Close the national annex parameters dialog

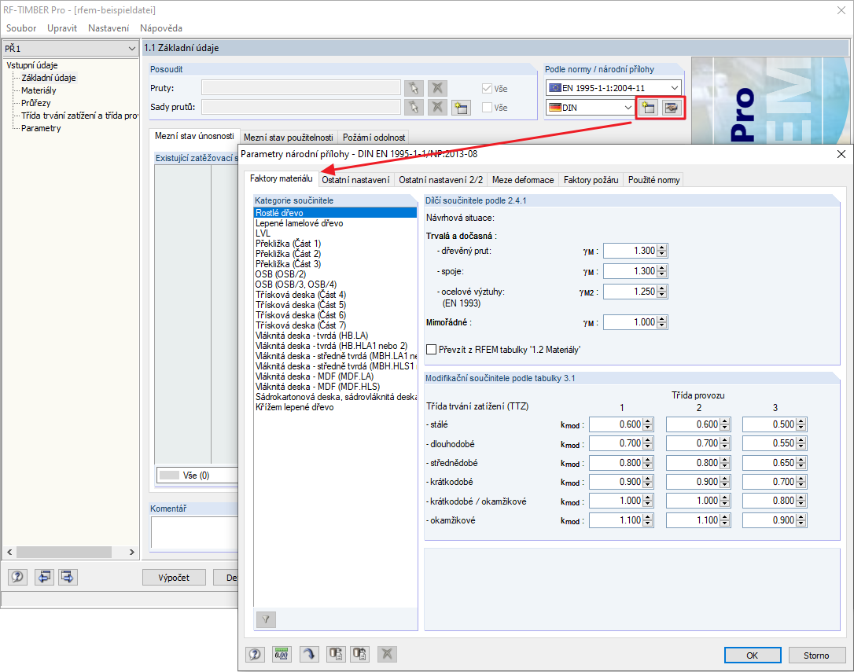coord(841,154)
